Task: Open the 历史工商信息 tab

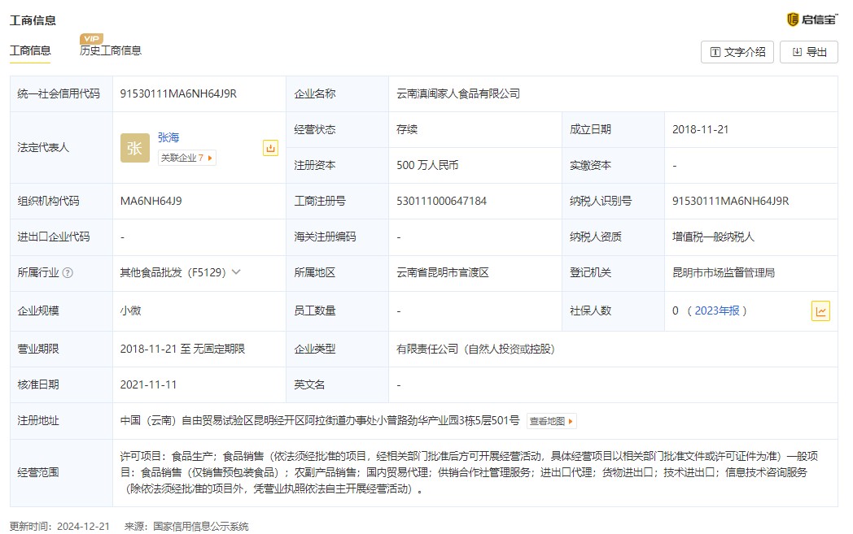Action: pyautogui.click(x=111, y=50)
